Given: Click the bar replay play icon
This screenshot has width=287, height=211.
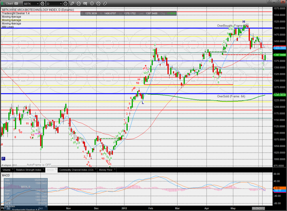Looking at the screenshot, I should tap(92, 4).
